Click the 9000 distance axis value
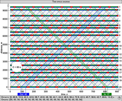 pos(5,10)
